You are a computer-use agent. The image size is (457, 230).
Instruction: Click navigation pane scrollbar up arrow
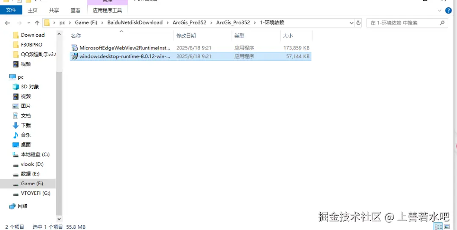click(x=59, y=34)
